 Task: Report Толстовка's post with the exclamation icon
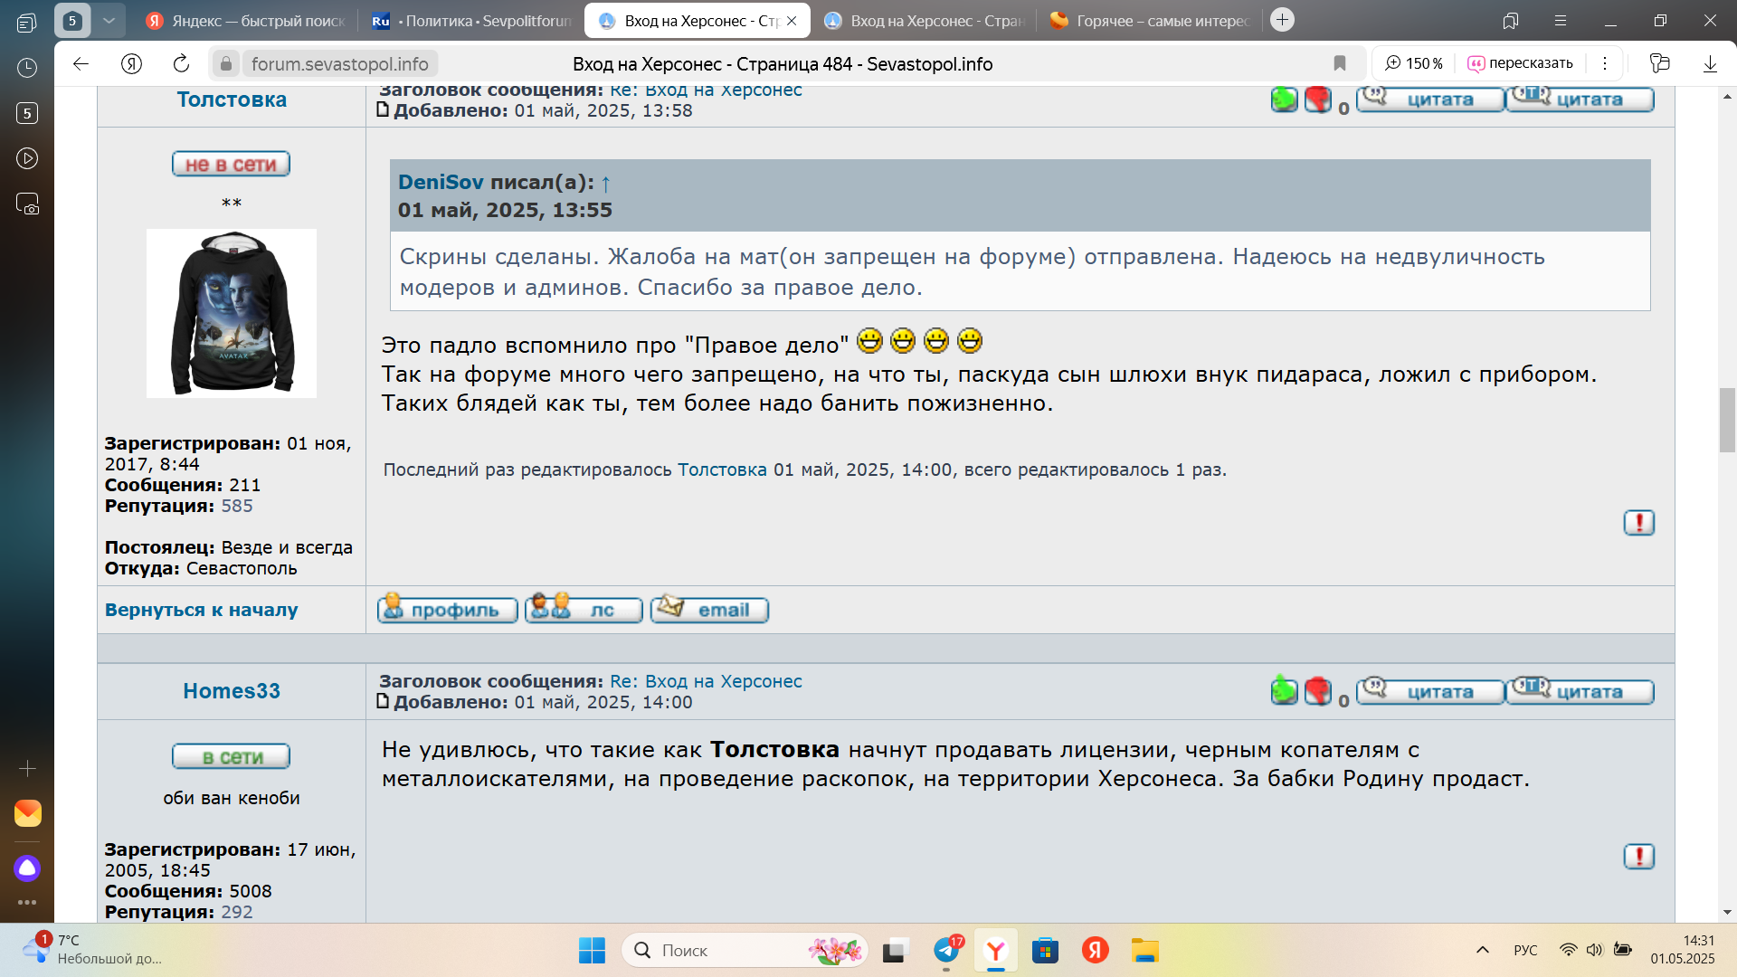(x=1638, y=523)
